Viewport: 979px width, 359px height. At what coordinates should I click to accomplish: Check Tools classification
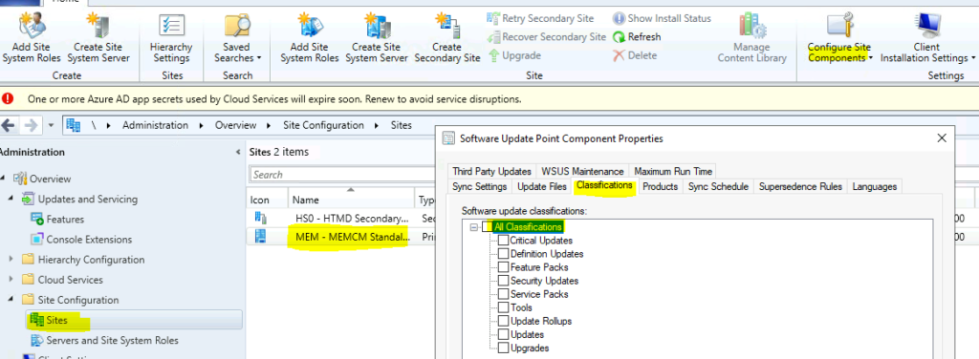click(x=503, y=307)
